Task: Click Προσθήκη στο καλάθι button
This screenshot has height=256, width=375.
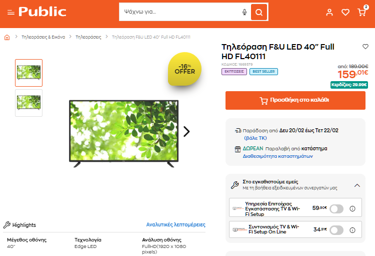Action: click(x=295, y=100)
